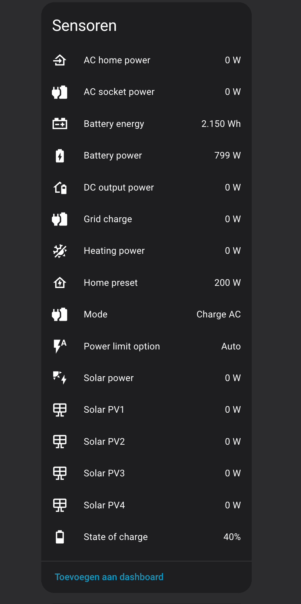The height and width of the screenshot is (604, 301).
Task: Click the Charge AC mode value
Action: pos(218,315)
